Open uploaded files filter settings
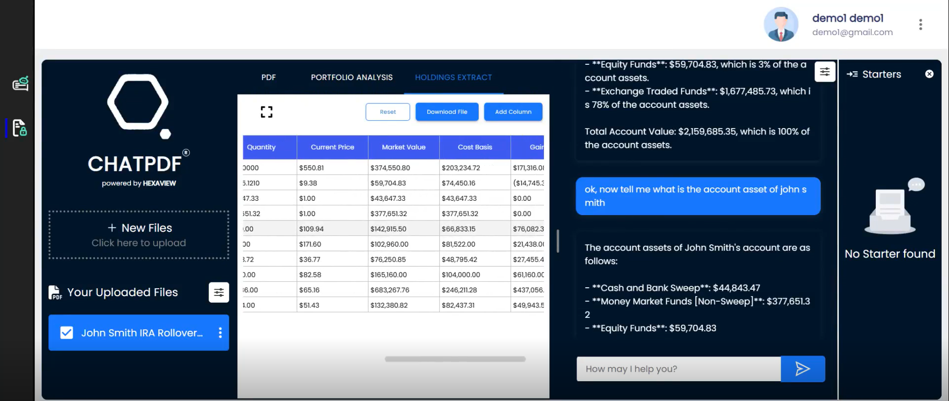This screenshot has width=949, height=401. click(219, 292)
